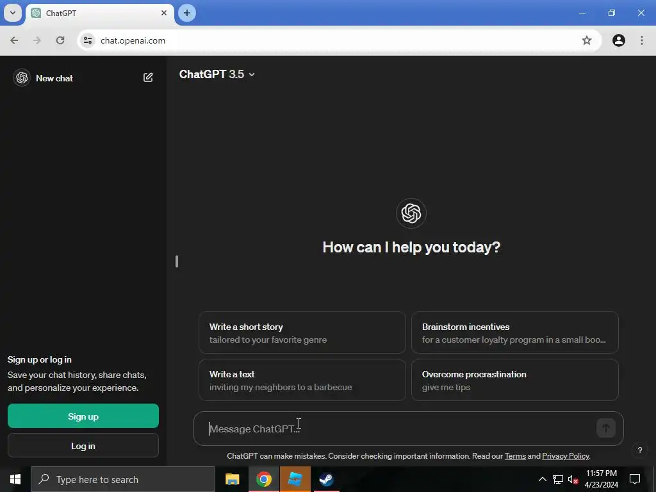Screen dimensions: 656x492
Task: Open the orange-highlighted app on taskbar
Action: (x=295, y=479)
